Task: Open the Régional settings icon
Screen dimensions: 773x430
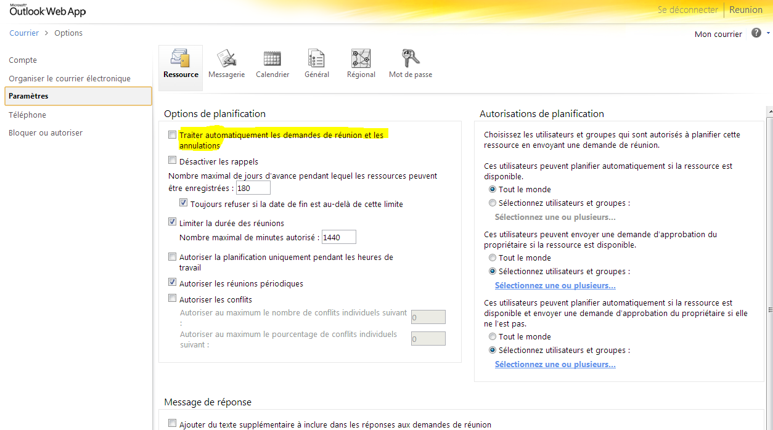Action: click(x=361, y=59)
